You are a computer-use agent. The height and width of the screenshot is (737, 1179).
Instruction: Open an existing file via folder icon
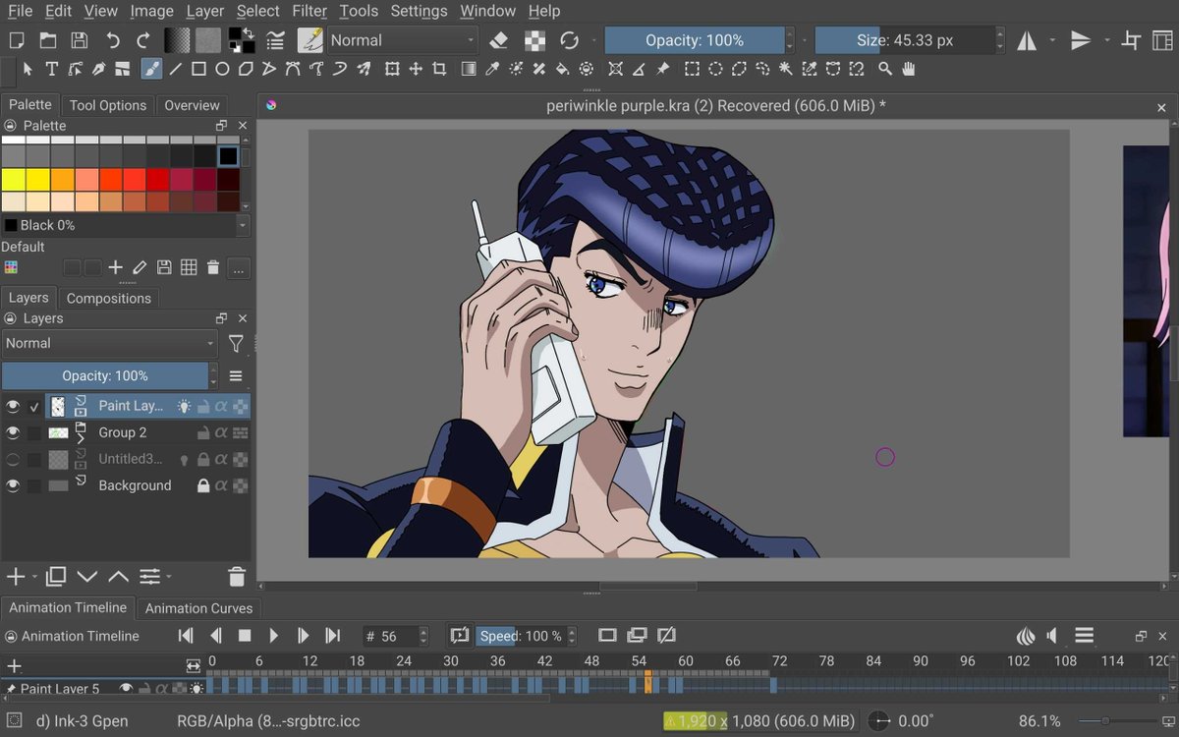pyautogui.click(x=47, y=40)
